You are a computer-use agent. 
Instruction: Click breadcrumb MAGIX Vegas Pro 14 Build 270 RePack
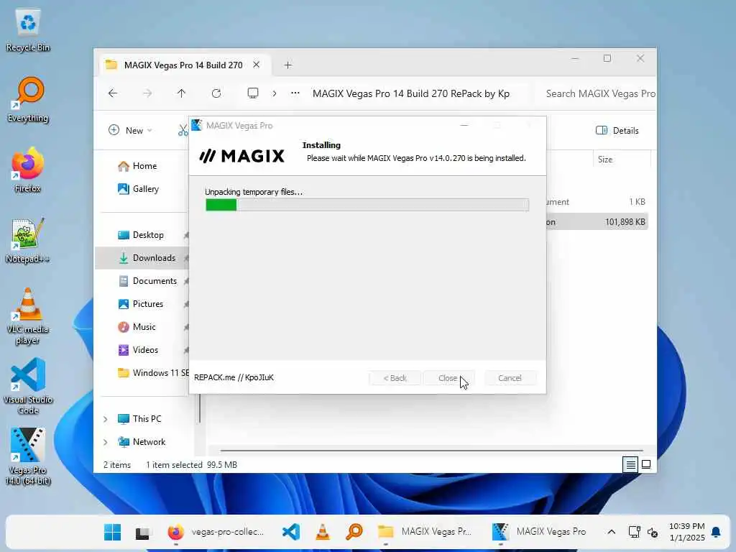pos(410,93)
